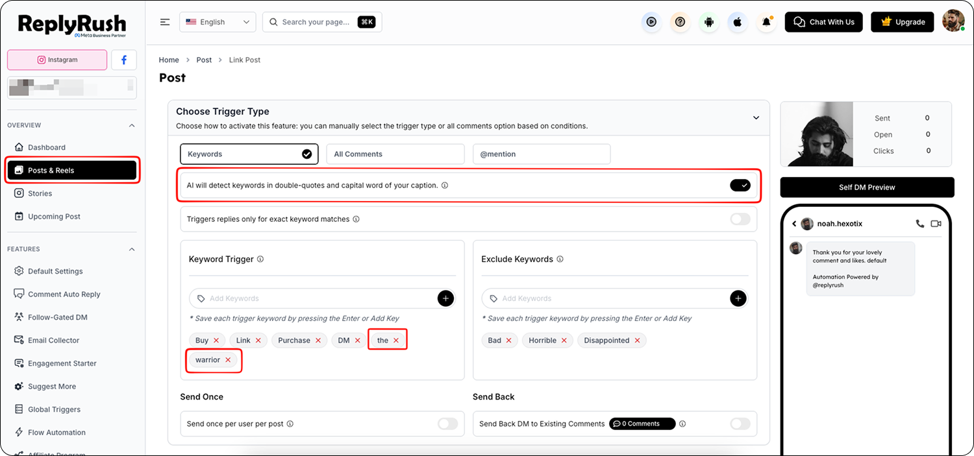
Task: Enable Send once per user per post
Action: pos(447,424)
